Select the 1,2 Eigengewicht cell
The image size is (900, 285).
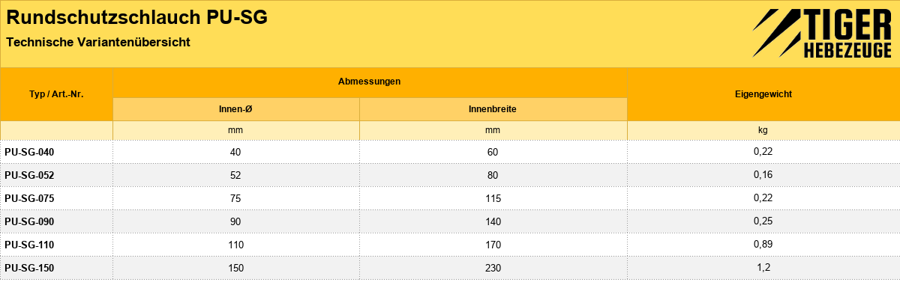(763, 268)
